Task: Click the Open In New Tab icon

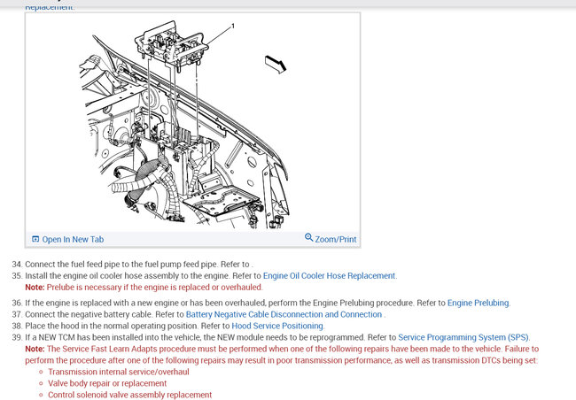Action: (x=35, y=239)
